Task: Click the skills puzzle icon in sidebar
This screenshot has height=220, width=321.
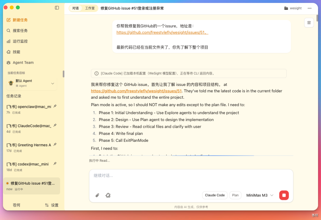Action: coord(8,52)
